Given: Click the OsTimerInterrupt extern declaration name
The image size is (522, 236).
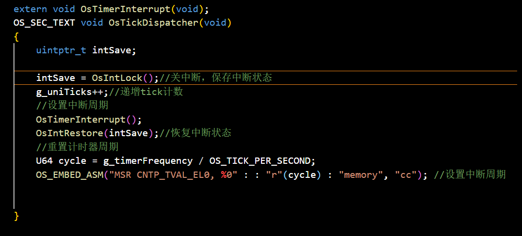Looking at the screenshot, I should 126,9.
